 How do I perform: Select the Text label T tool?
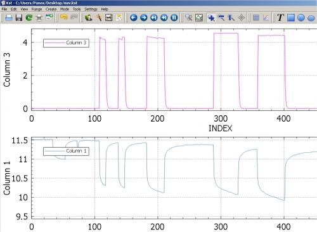(x=280, y=18)
